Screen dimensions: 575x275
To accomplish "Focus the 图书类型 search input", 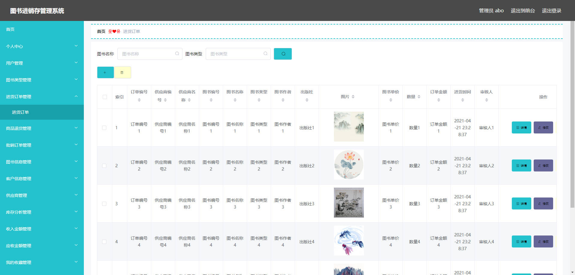I will point(238,54).
